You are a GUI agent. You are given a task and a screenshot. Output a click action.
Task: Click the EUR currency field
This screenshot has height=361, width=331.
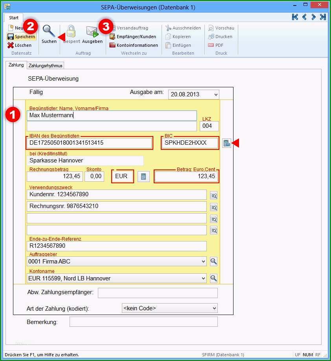(123, 176)
